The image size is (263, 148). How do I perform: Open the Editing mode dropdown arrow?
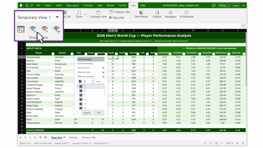(229, 5)
